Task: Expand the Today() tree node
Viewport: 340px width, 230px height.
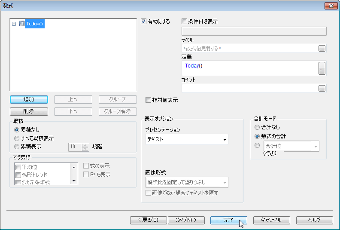Action: (x=14, y=24)
